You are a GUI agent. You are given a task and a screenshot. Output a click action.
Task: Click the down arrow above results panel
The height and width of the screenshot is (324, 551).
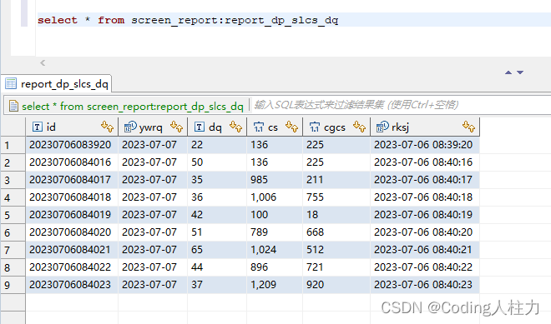tap(520, 72)
